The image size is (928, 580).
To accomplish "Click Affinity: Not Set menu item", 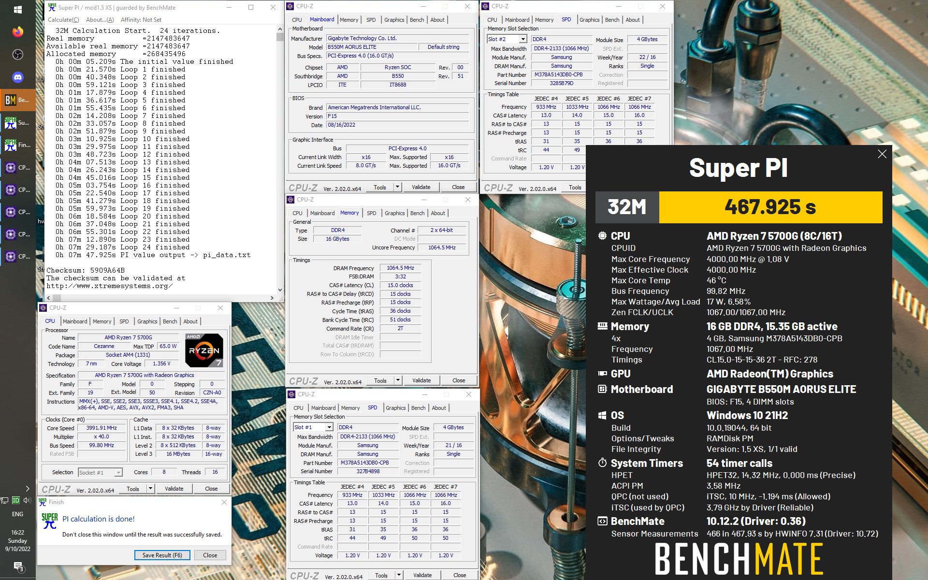I will click(x=141, y=20).
